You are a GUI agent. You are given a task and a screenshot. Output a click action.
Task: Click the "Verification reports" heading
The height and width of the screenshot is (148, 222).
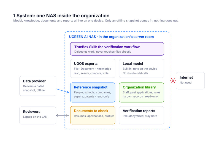click(139, 111)
